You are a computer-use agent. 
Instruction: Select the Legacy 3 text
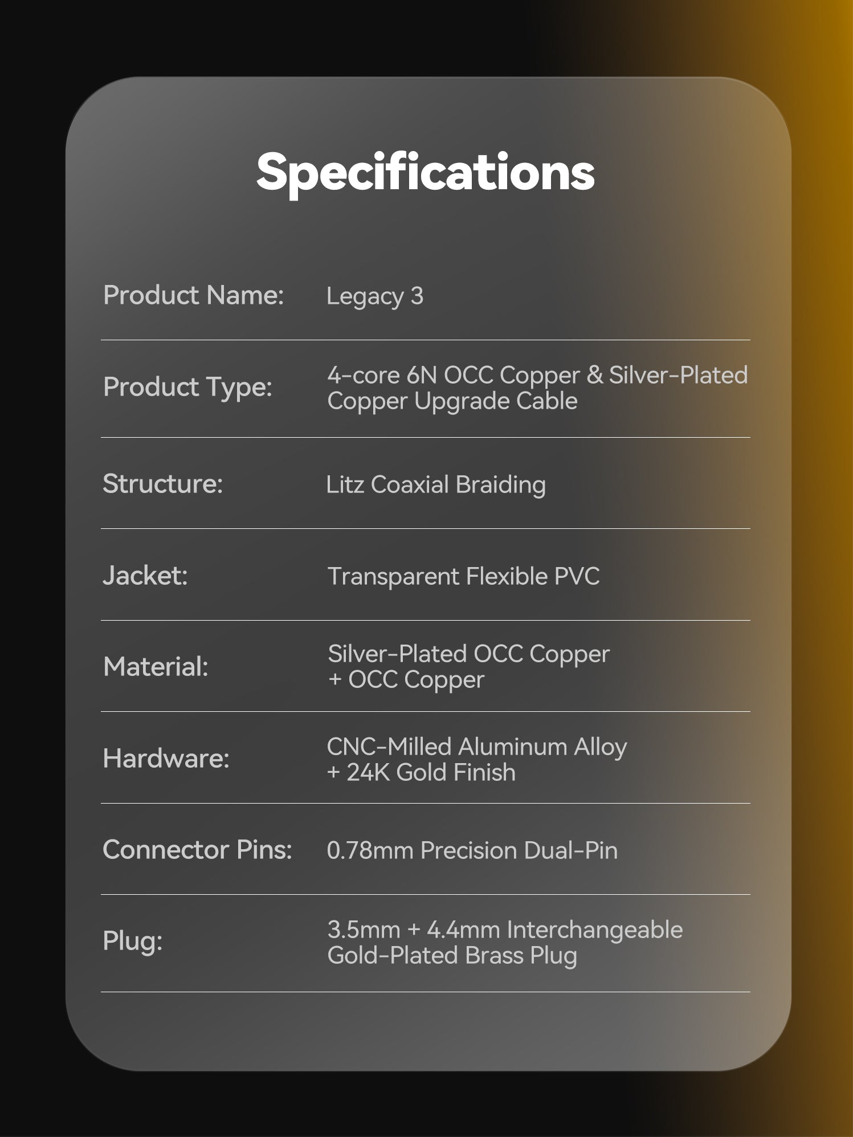[x=374, y=296]
